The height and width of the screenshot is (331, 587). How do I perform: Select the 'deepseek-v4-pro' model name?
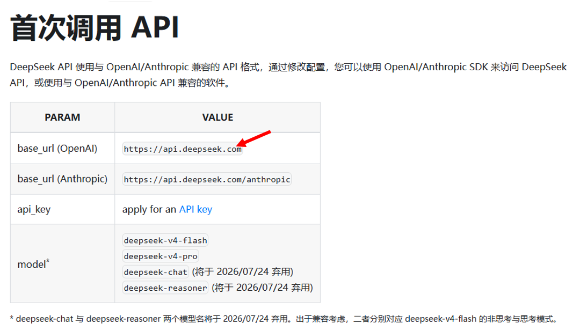[160, 256]
